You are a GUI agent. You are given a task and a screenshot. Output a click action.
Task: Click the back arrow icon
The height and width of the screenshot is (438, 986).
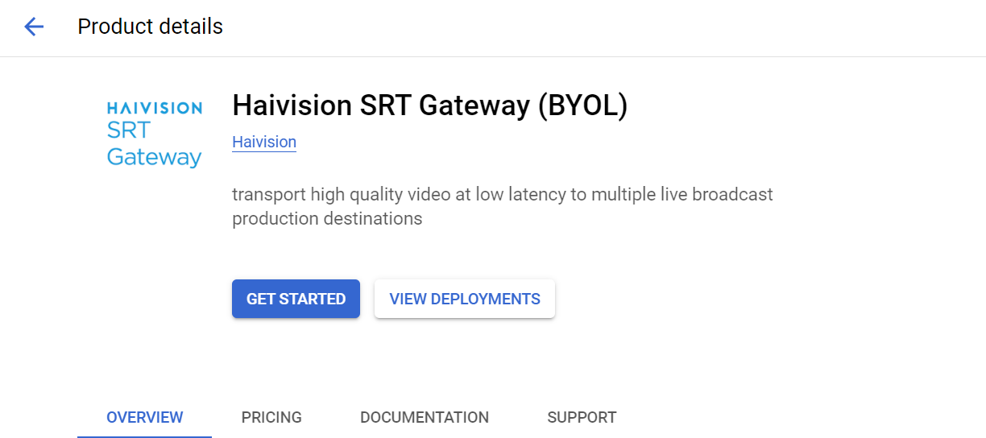pos(34,27)
